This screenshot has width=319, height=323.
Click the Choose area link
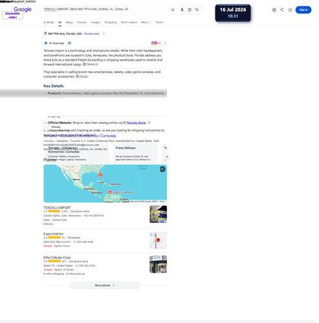[x=92, y=34]
